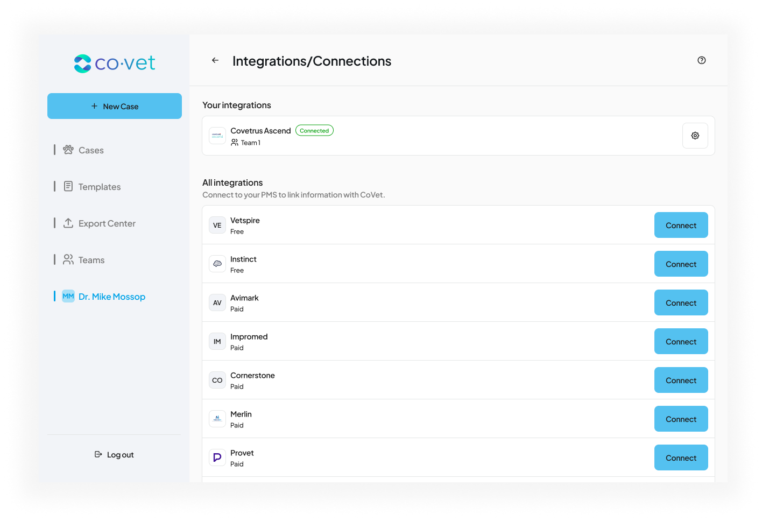
Task: Click the All integrations heading
Action: (232, 183)
